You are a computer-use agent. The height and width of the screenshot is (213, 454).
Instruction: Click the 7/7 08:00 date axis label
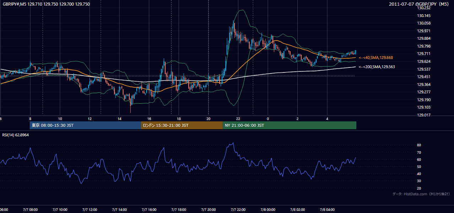click(x=30, y=210)
